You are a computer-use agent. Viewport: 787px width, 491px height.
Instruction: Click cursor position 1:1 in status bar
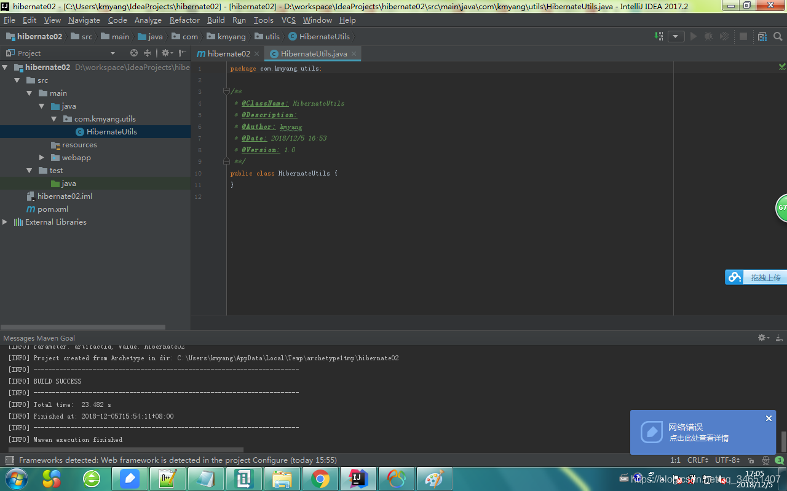(675, 460)
